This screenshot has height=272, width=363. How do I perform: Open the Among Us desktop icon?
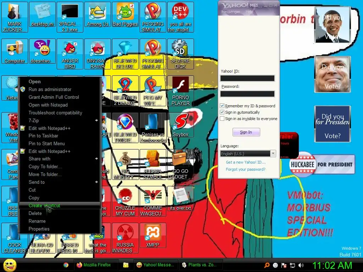click(x=97, y=15)
